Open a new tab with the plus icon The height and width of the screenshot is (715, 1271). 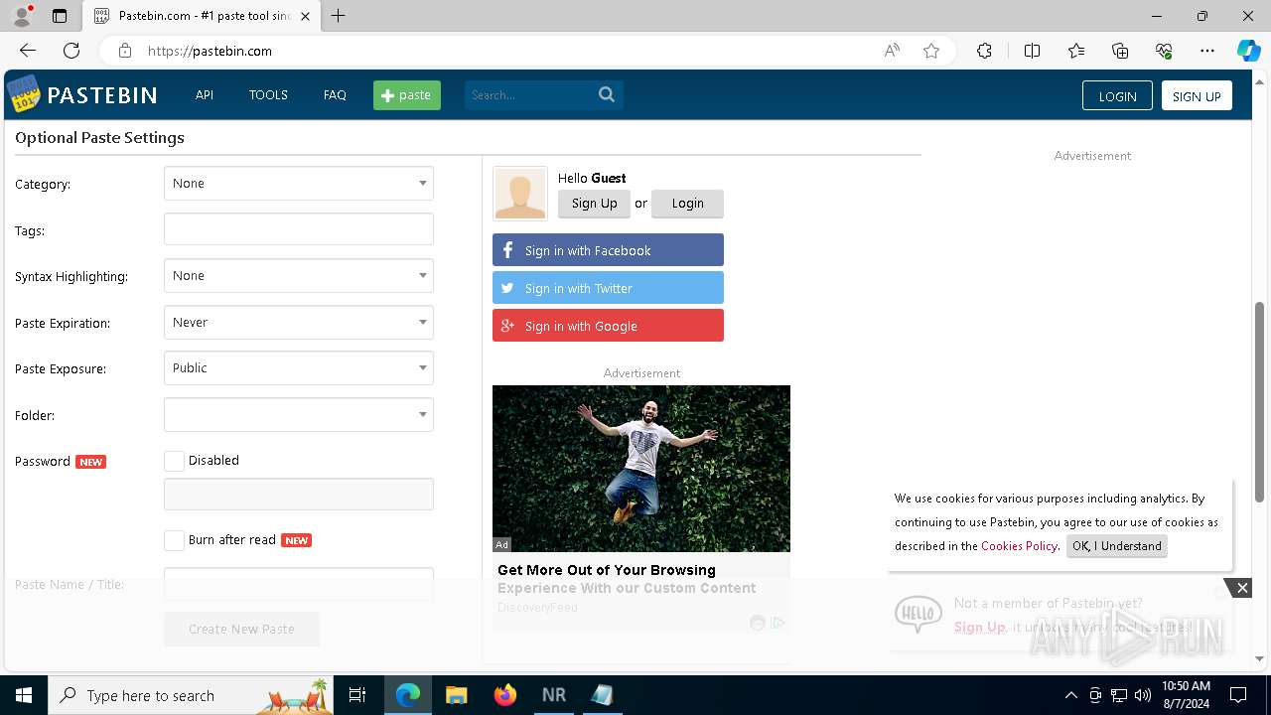[339, 16]
